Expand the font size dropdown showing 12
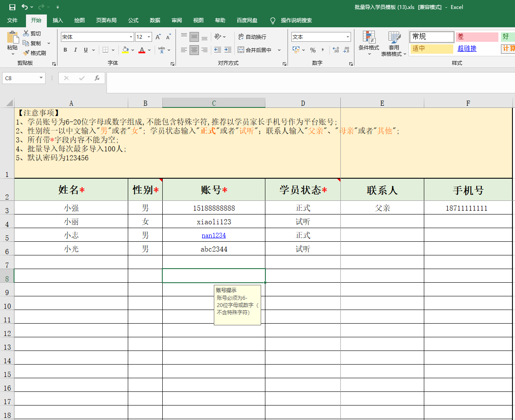This screenshot has width=515, height=420. click(149, 37)
